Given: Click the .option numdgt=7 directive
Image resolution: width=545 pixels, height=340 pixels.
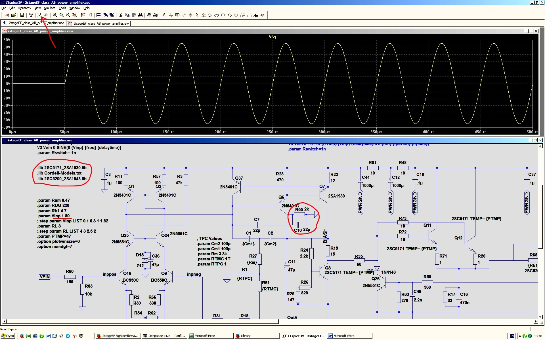Looking at the screenshot, I should coord(54,246).
